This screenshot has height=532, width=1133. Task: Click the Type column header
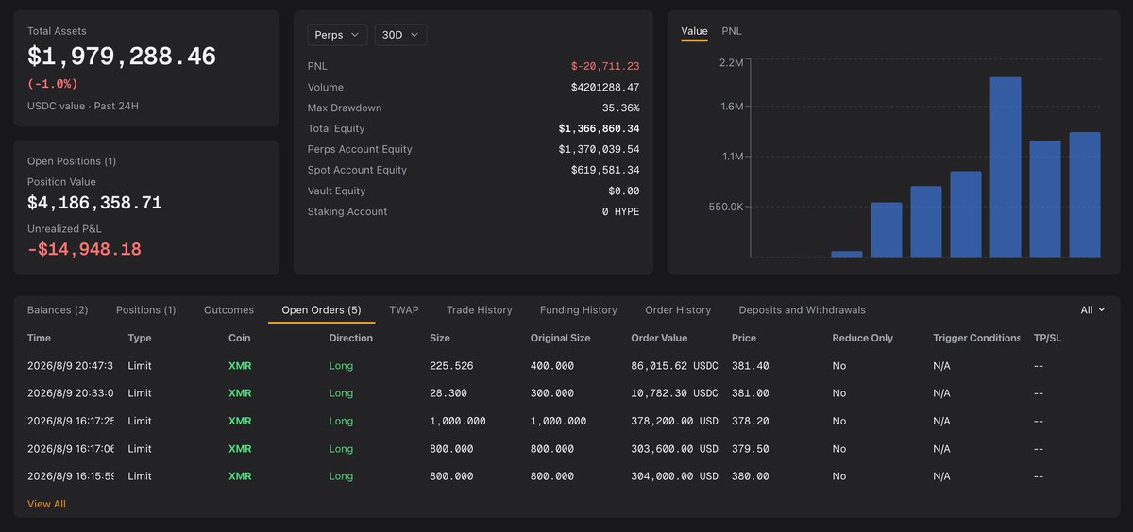[x=140, y=338]
